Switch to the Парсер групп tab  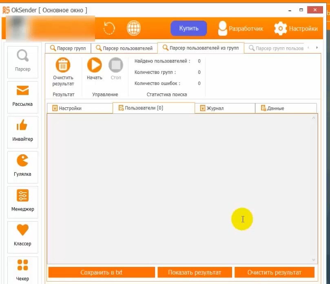(x=68, y=48)
